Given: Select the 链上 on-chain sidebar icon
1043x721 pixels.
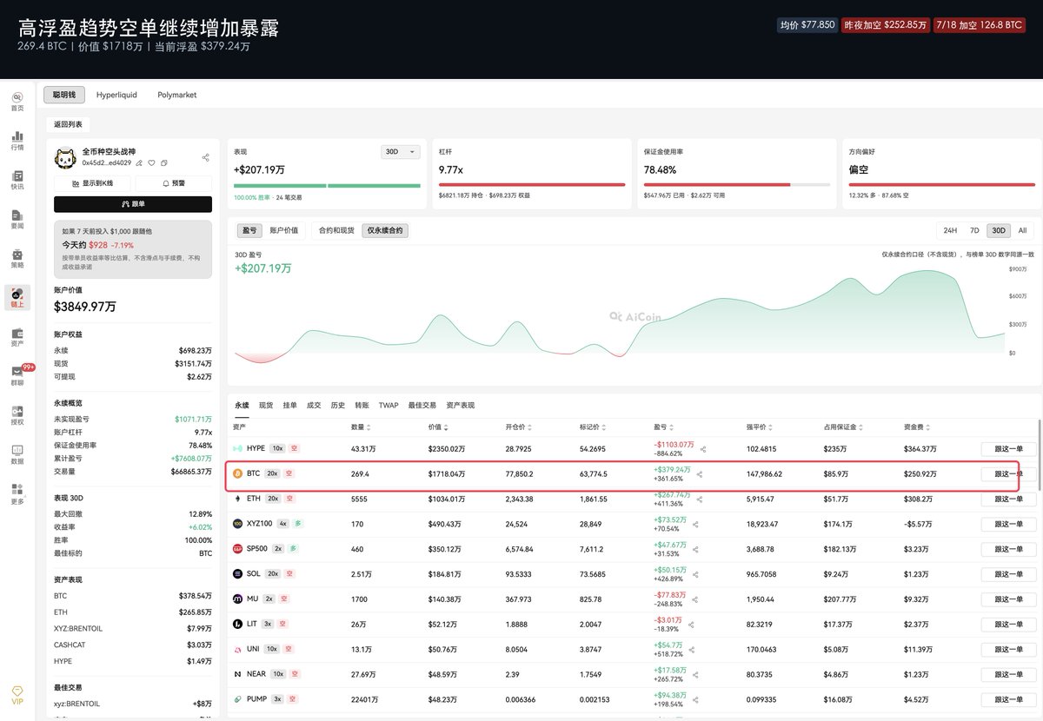Looking at the screenshot, I should (x=17, y=298).
